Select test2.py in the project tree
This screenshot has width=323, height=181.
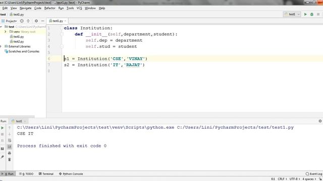pos(19,41)
